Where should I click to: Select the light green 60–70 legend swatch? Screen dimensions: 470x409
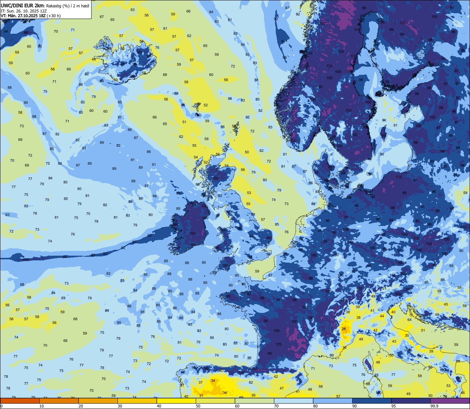(x=254, y=401)
